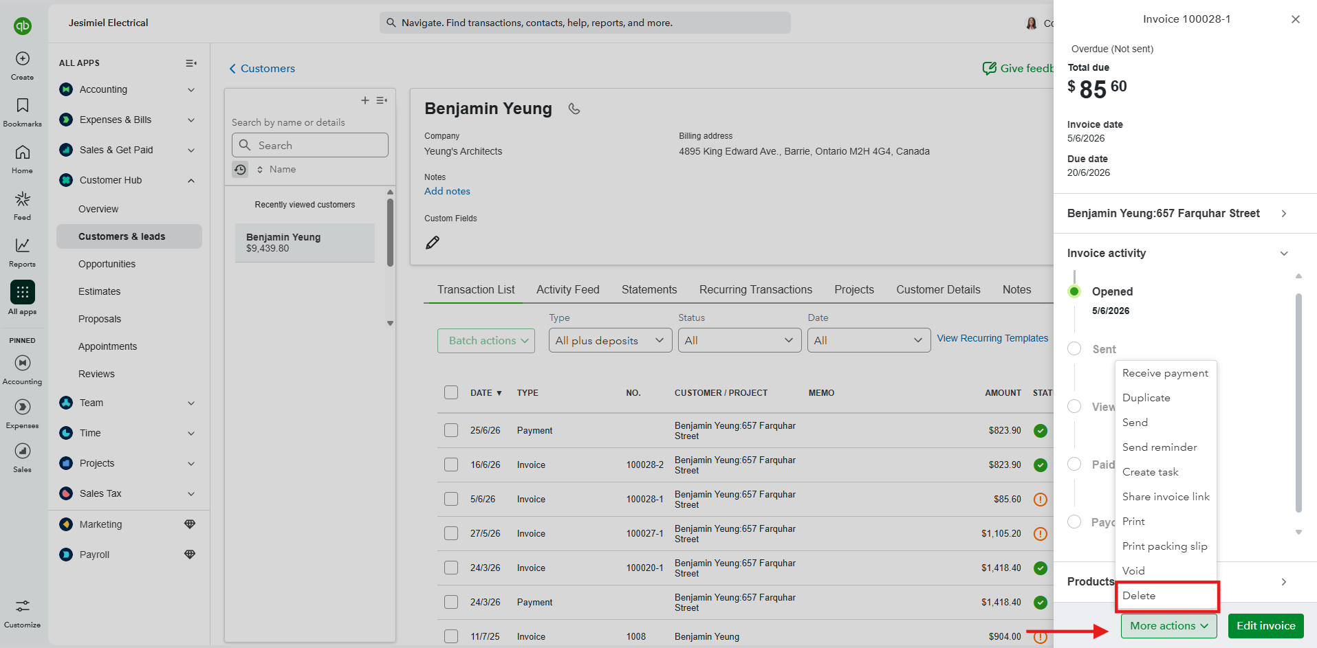Toggle the select-all transactions checkbox
This screenshot has width=1317, height=648.
click(451, 392)
